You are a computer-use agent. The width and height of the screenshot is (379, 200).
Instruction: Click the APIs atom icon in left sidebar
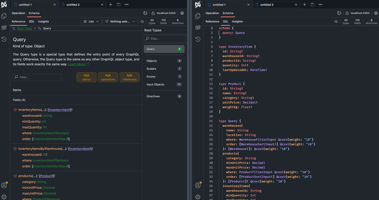pos(4,28)
